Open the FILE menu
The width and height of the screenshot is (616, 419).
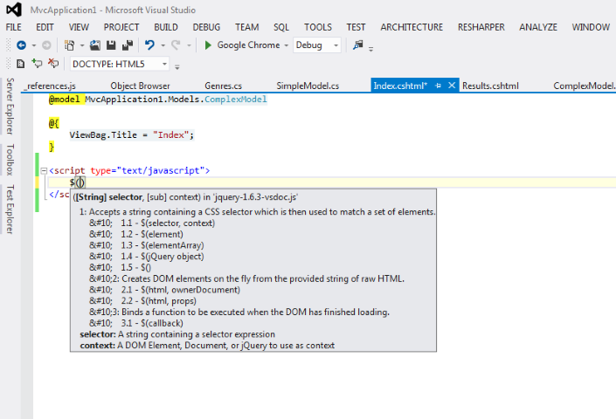click(x=14, y=27)
